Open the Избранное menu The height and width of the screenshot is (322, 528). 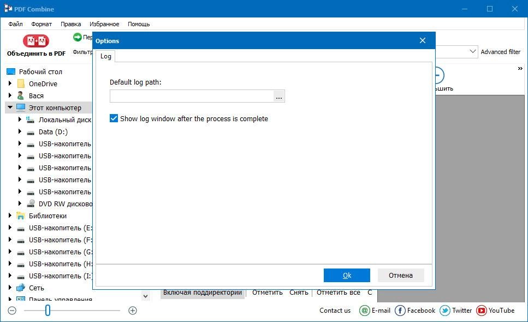pyautogui.click(x=104, y=24)
